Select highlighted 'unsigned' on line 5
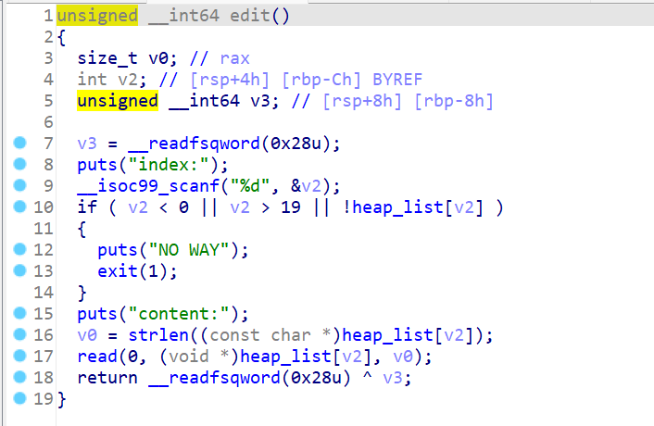The image size is (654, 426). coord(118,101)
